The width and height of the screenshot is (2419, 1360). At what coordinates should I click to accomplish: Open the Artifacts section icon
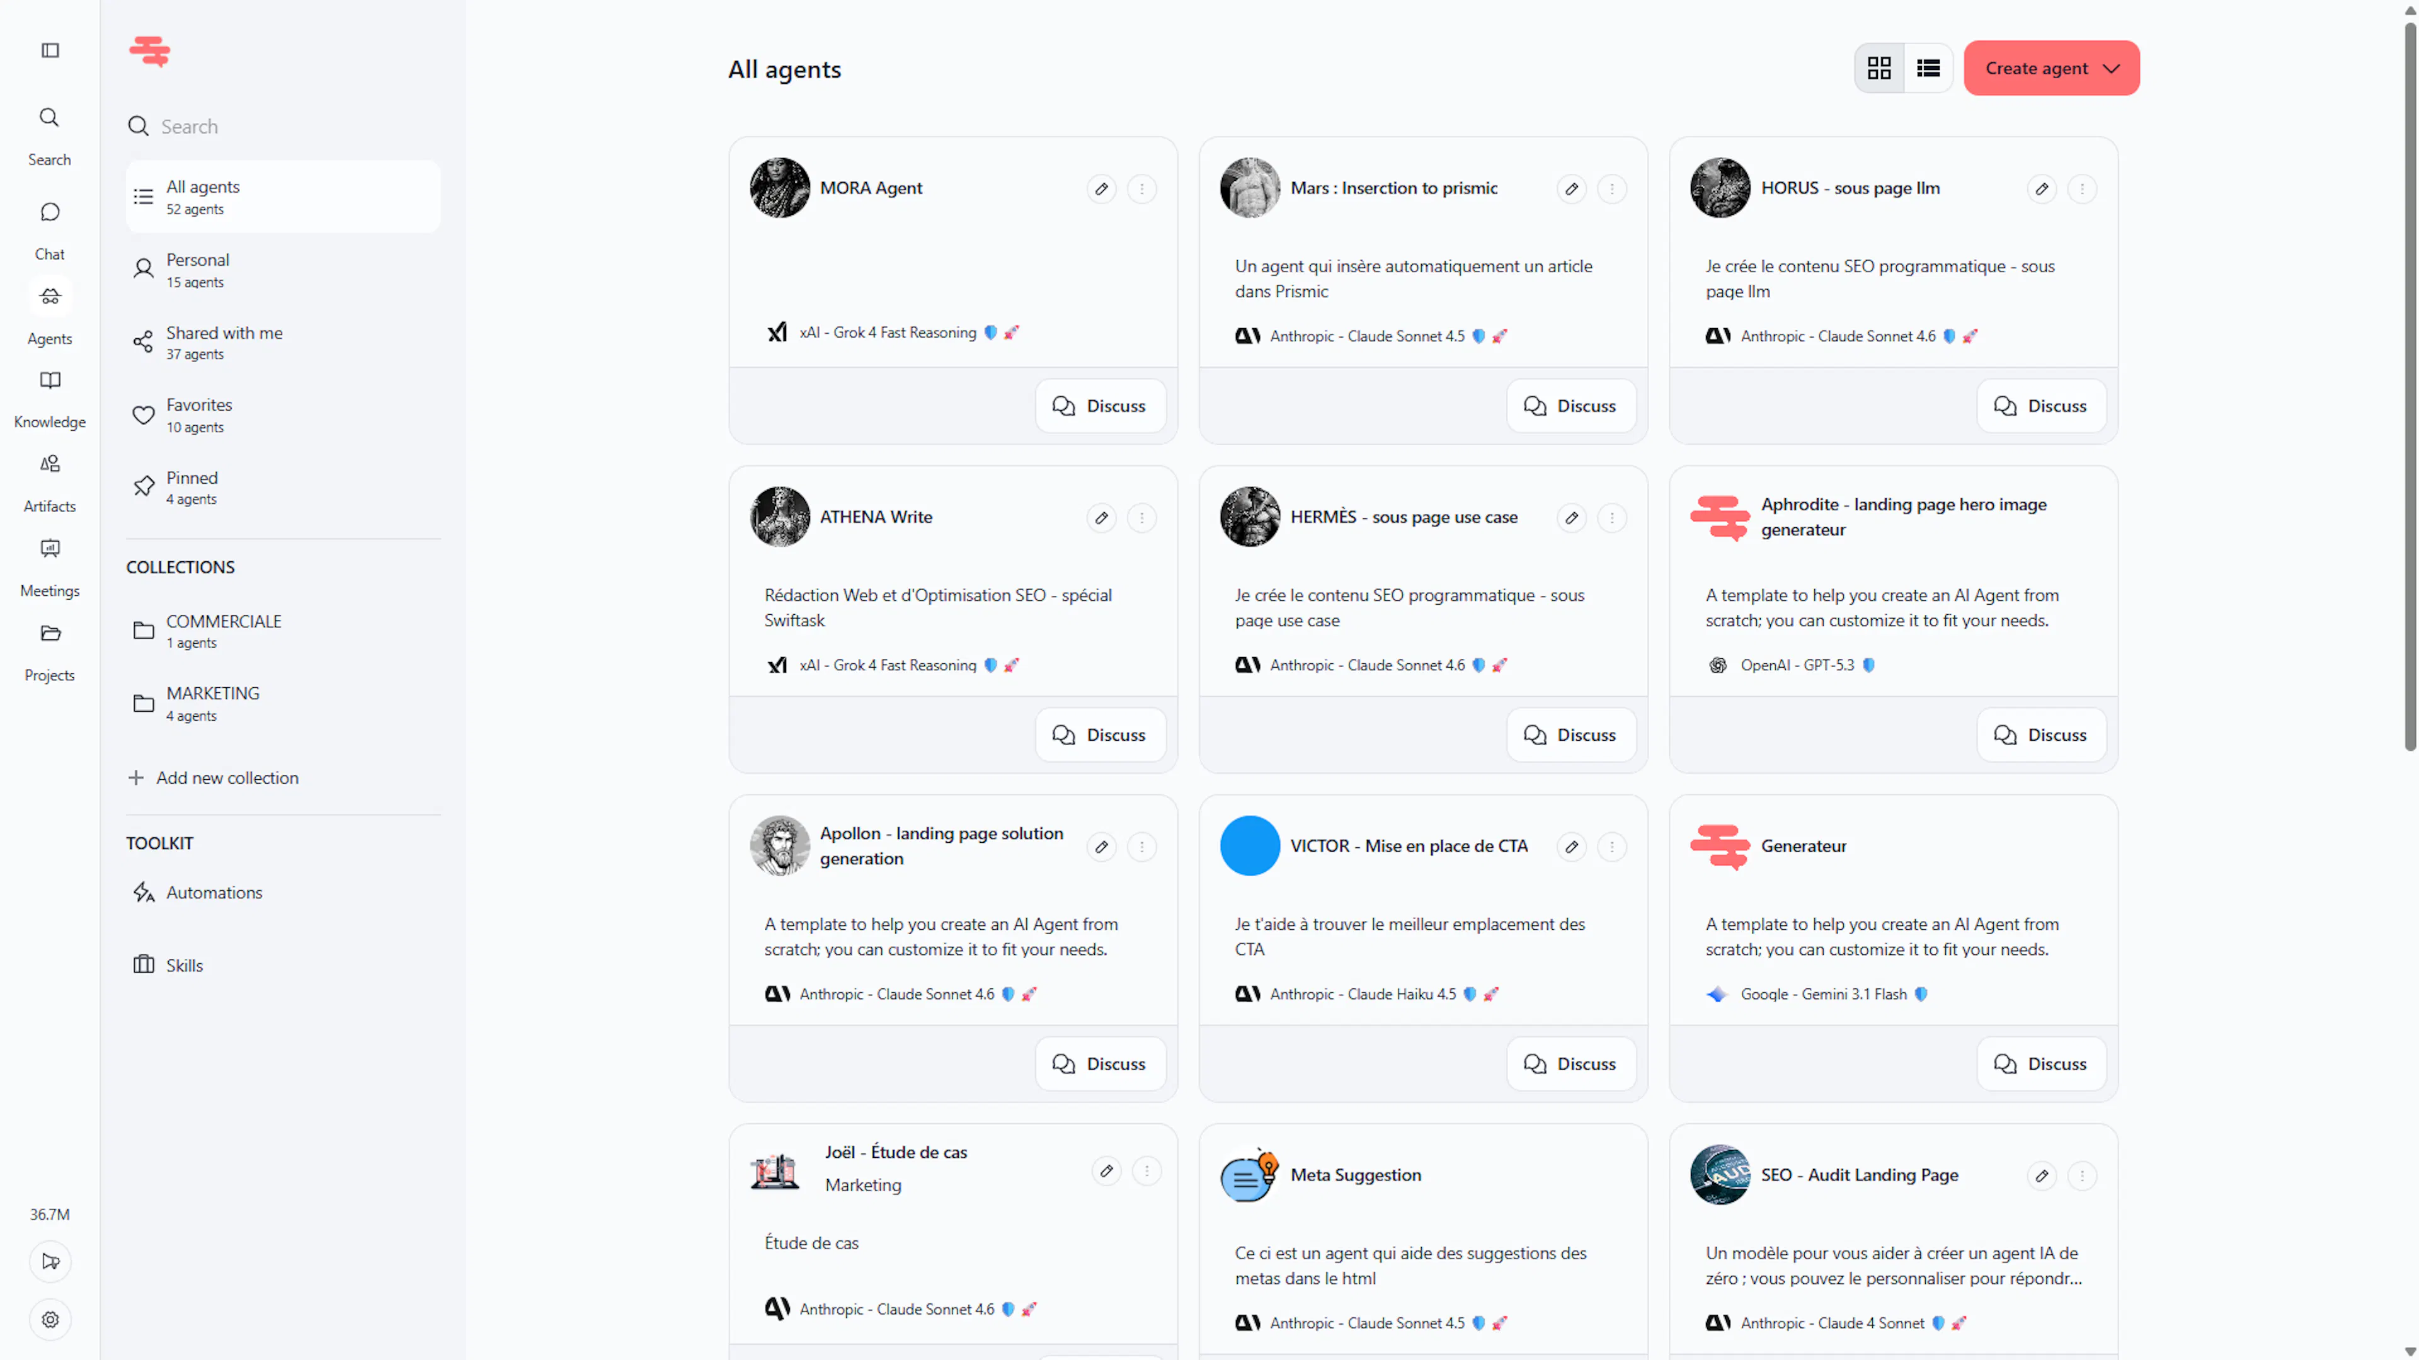pyautogui.click(x=50, y=464)
